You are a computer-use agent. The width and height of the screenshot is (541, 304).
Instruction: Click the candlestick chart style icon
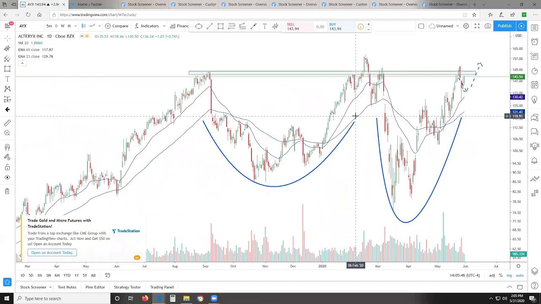coord(84,26)
